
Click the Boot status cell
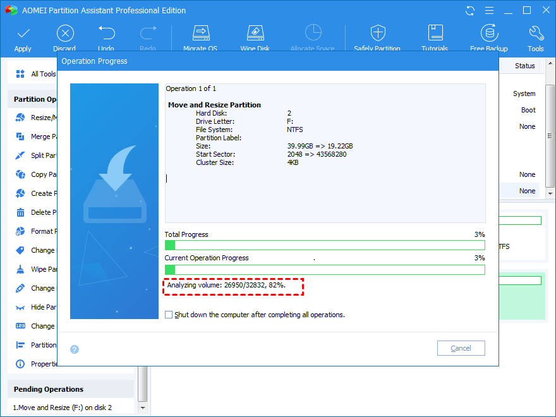click(x=528, y=110)
